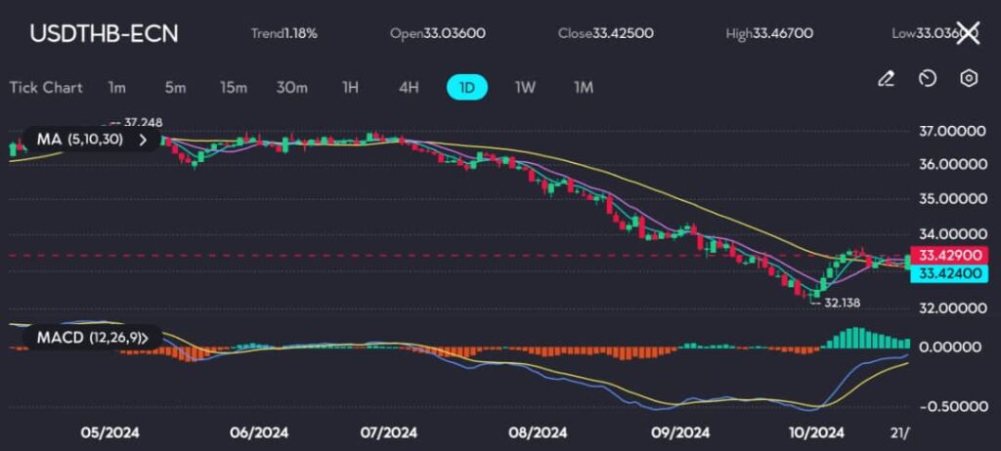The width and height of the screenshot is (1001, 451).
Task: Select the 1m timeframe
Action: (117, 87)
